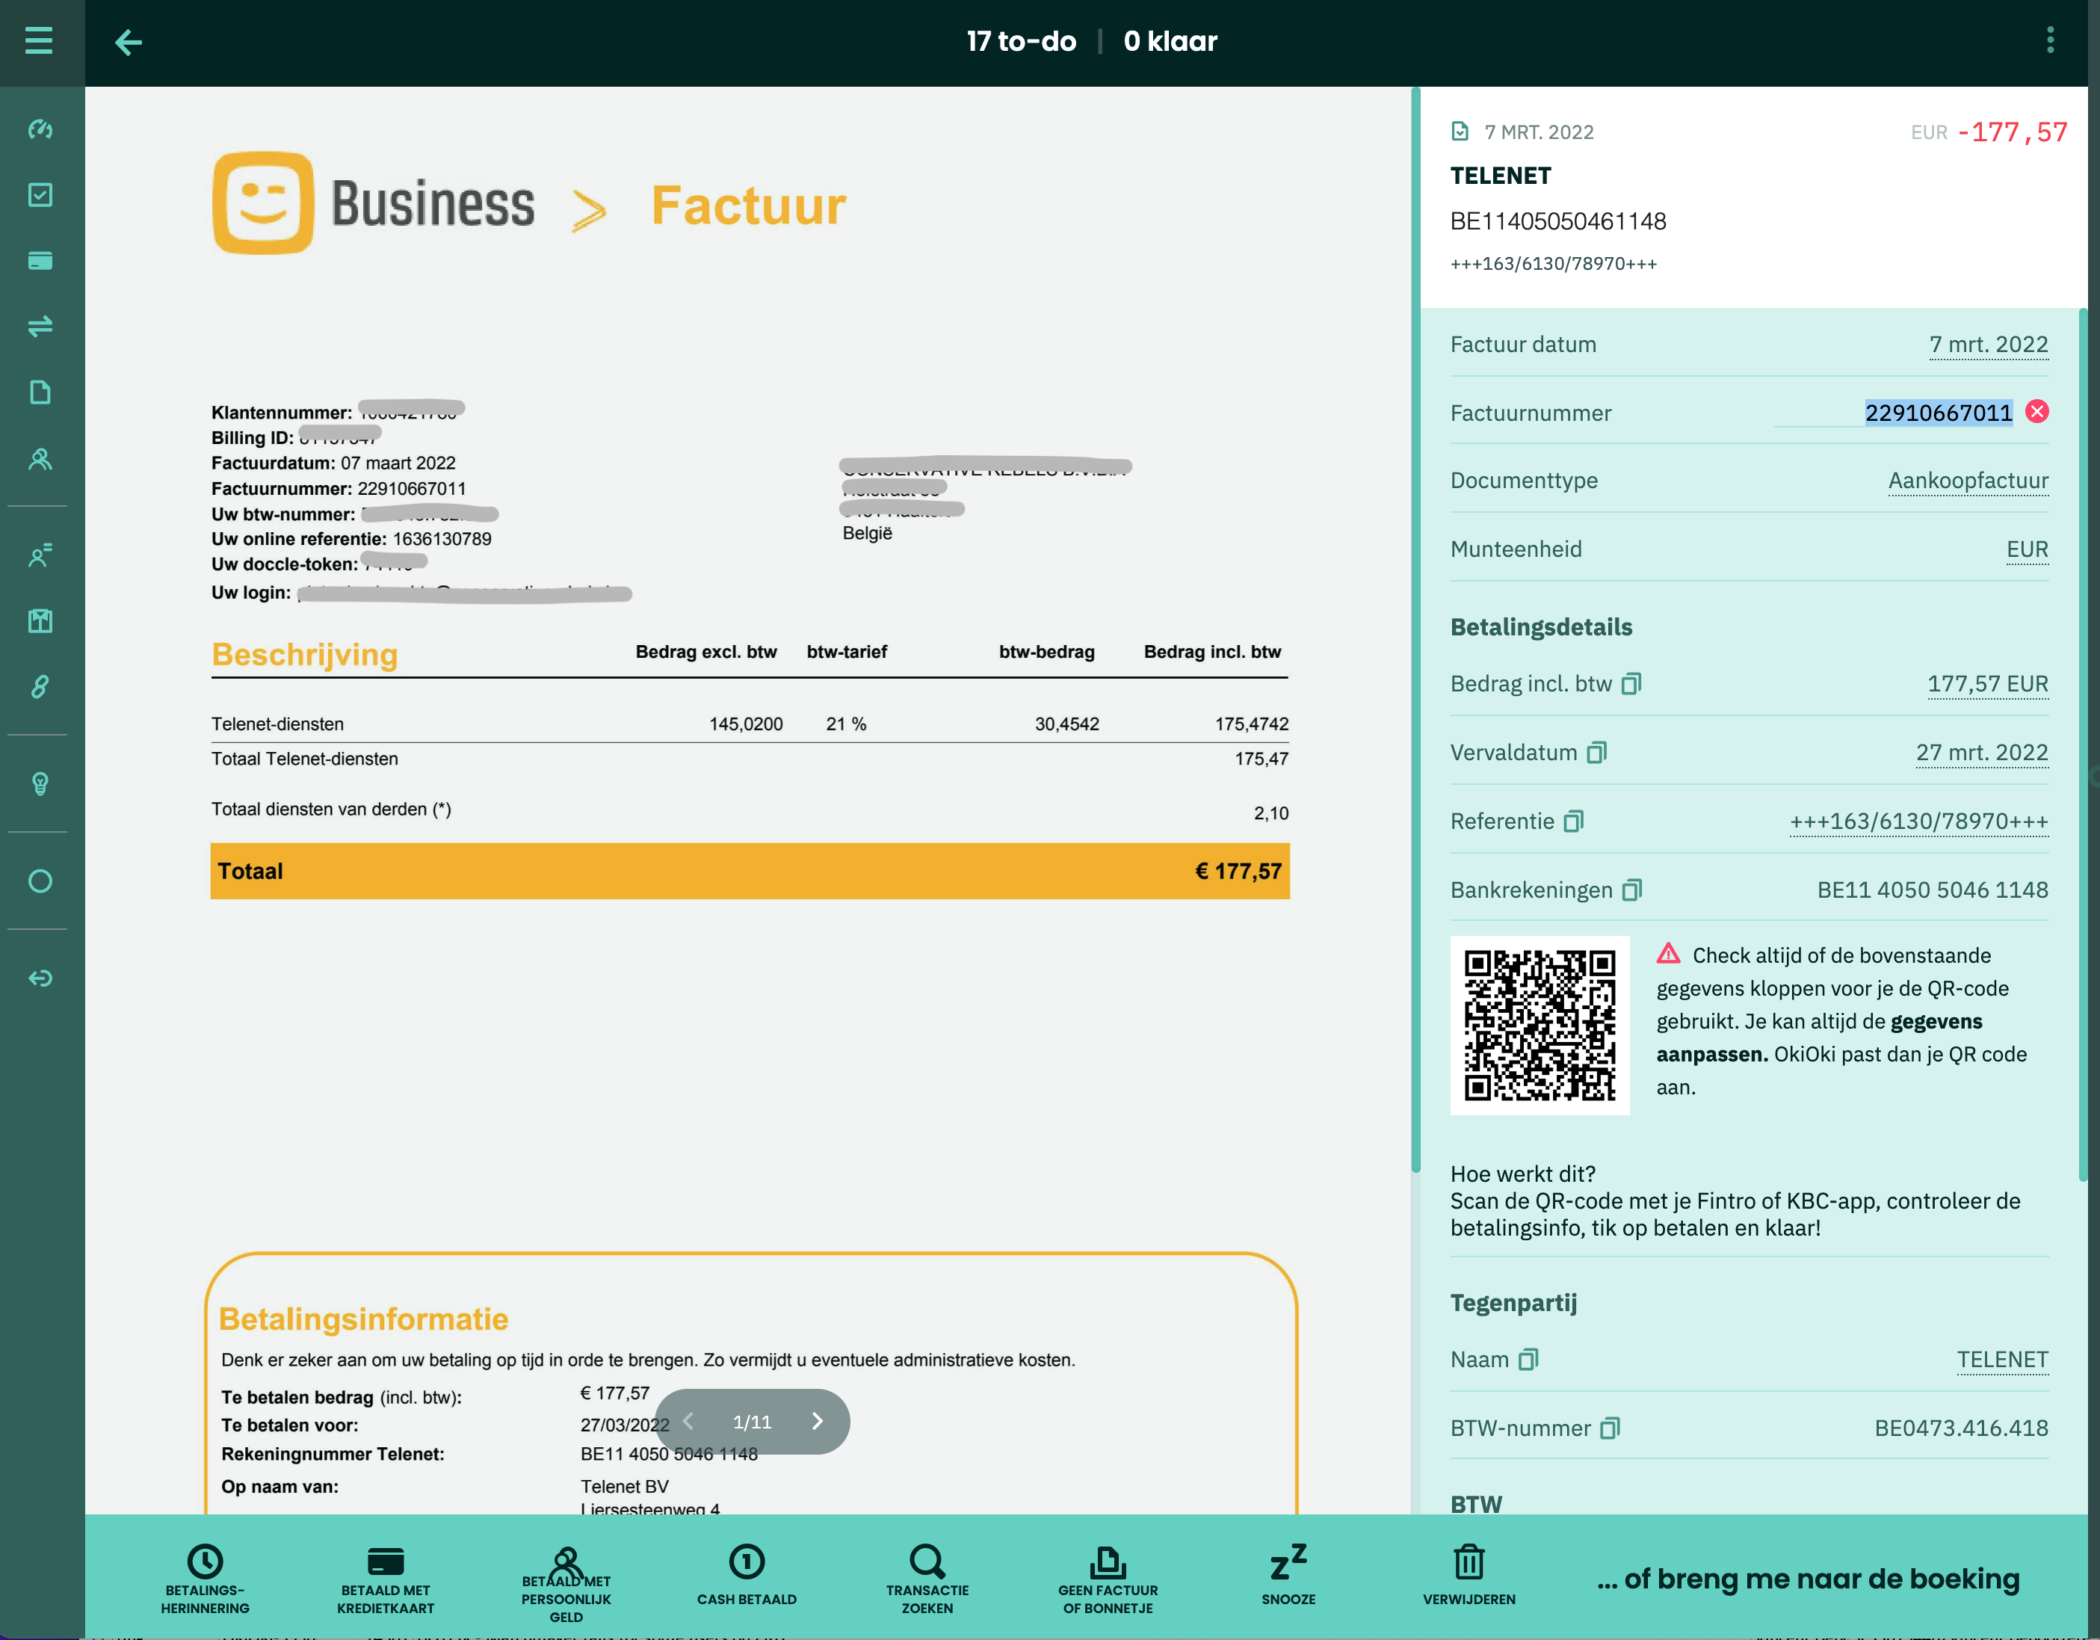Open the three-dot options menu

pos(2050,40)
